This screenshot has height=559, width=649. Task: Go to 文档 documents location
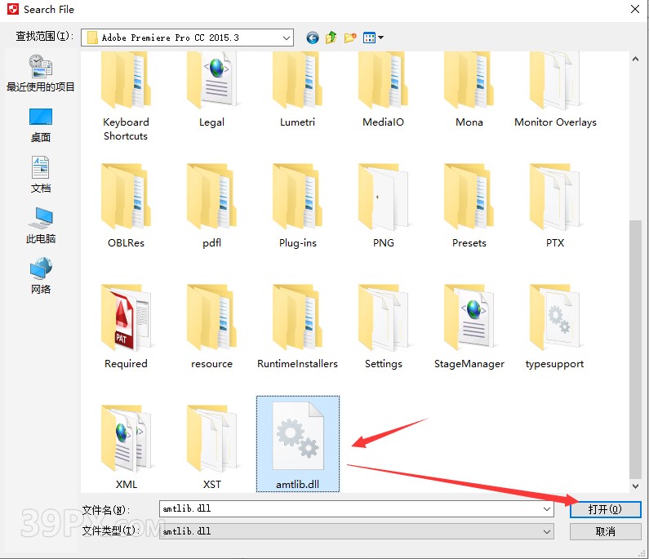click(x=40, y=175)
